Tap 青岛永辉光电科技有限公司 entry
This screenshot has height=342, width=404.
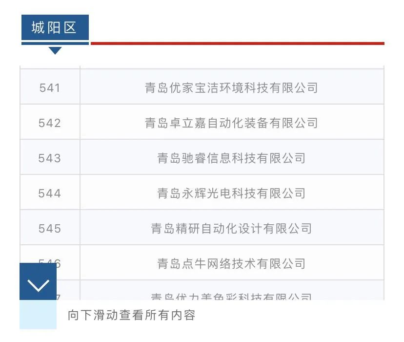[x=231, y=193]
